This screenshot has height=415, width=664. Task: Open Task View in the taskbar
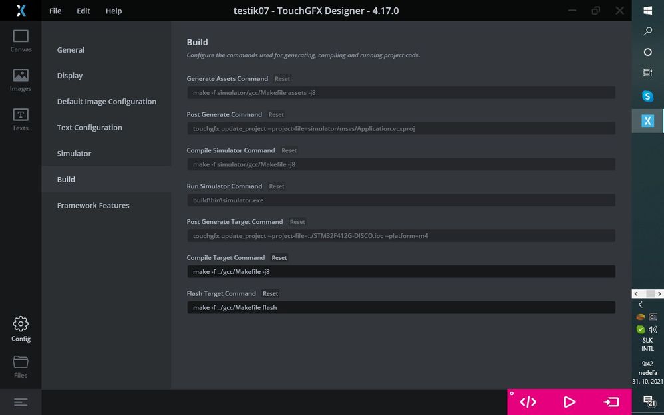(647, 72)
